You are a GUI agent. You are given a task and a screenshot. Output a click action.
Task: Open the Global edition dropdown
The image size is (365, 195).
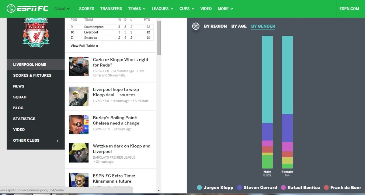pos(62,9)
